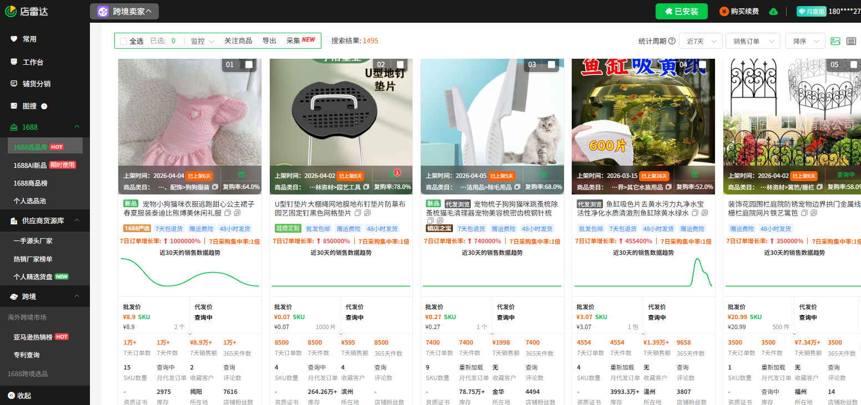The height and width of the screenshot is (405, 861).
Task: Click store icon on pet comb product
Action: (x=543, y=174)
